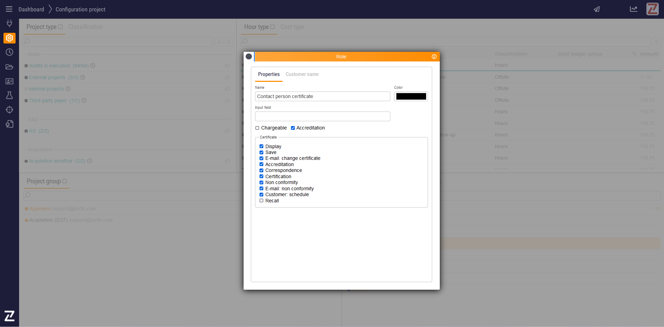
Task: Click the empty Input field textbox
Action: pyautogui.click(x=322, y=116)
